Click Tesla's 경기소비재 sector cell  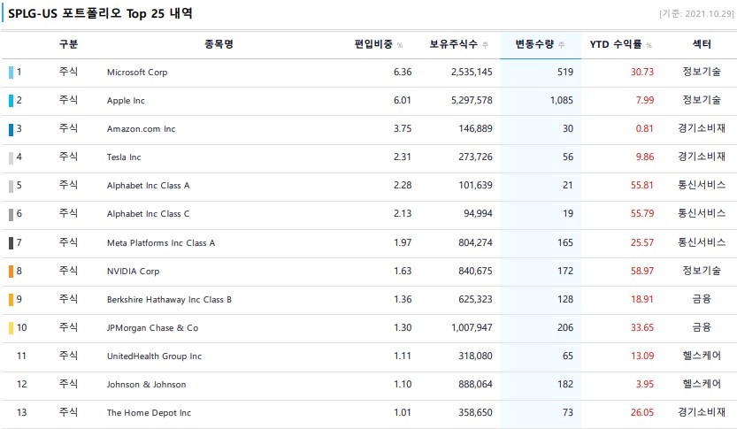702,157
